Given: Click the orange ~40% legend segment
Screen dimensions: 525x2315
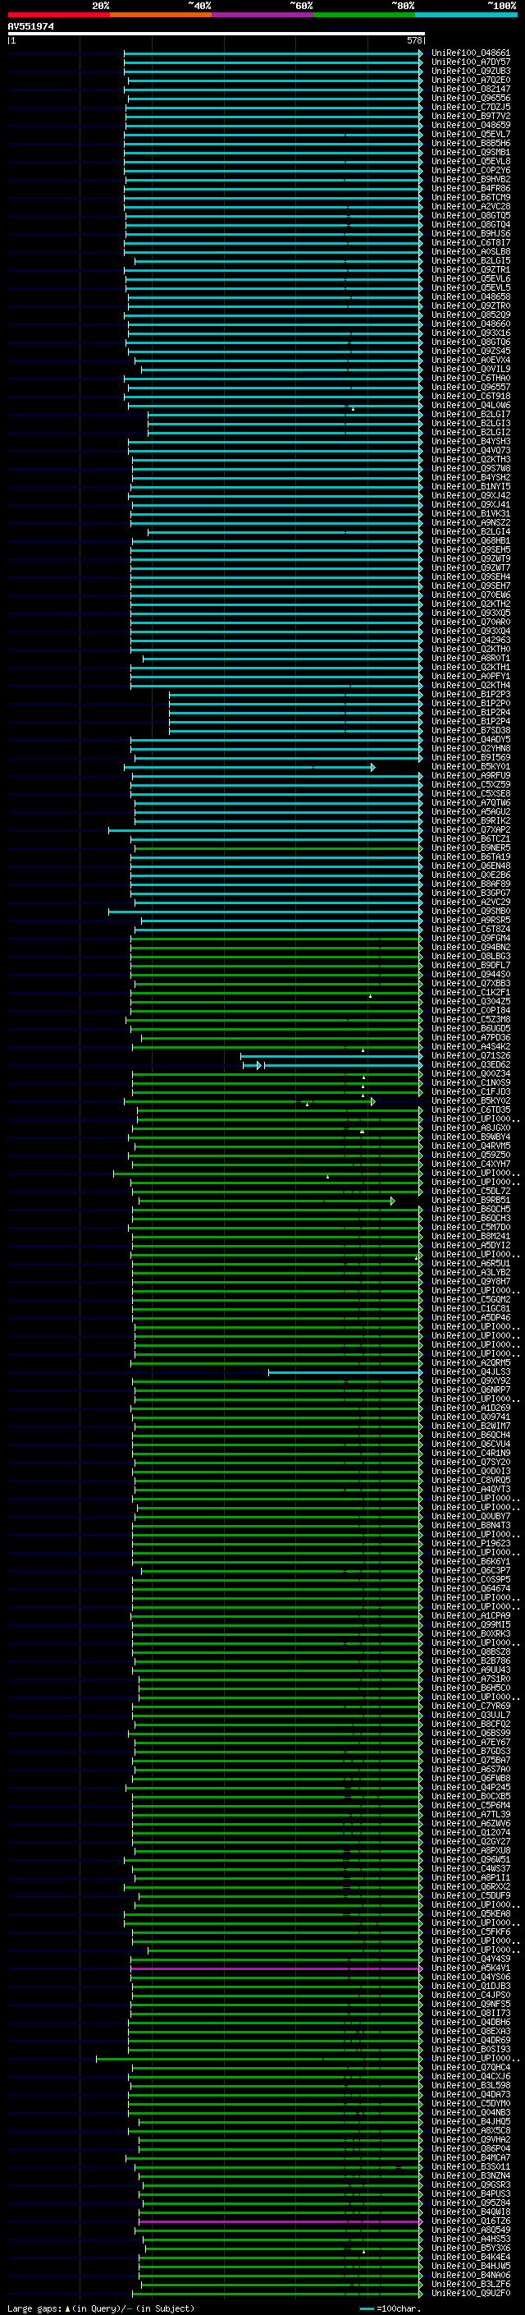Looking at the screenshot, I should tap(161, 15).
